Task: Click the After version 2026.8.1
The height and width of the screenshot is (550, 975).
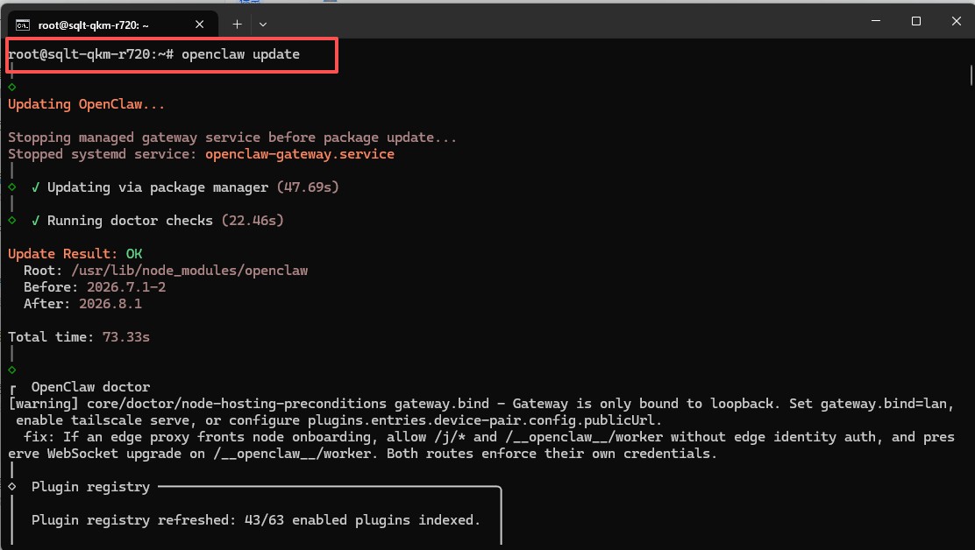Action: tap(110, 304)
